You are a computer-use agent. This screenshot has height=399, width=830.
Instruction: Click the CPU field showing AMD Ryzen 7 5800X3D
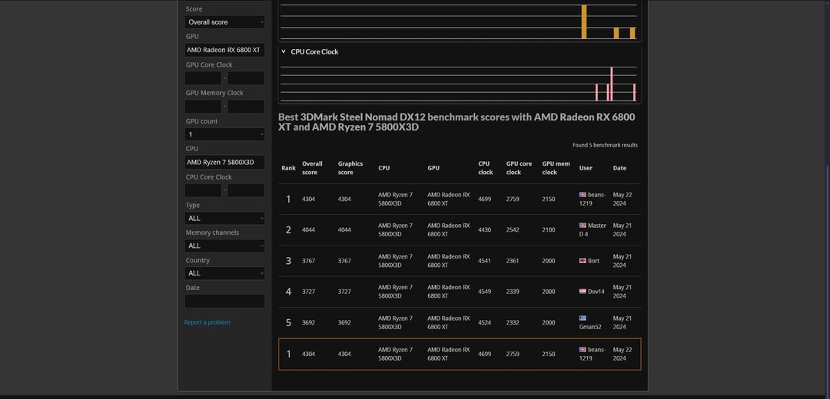(224, 162)
